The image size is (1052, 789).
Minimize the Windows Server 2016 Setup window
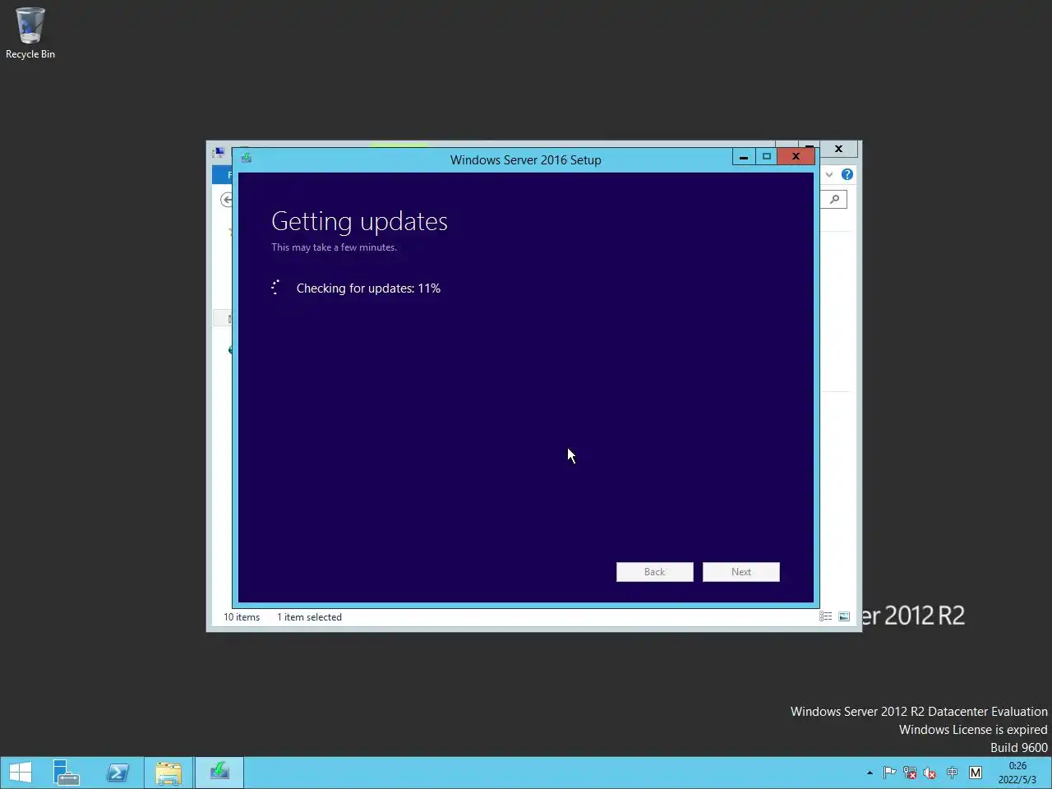tap(744, 156)
